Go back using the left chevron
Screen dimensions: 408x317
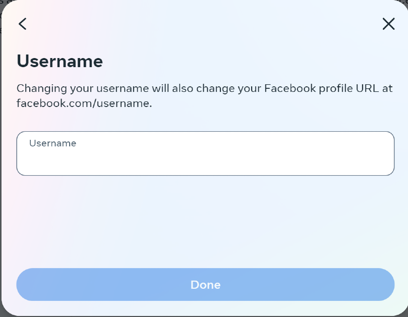coord(22,24)
